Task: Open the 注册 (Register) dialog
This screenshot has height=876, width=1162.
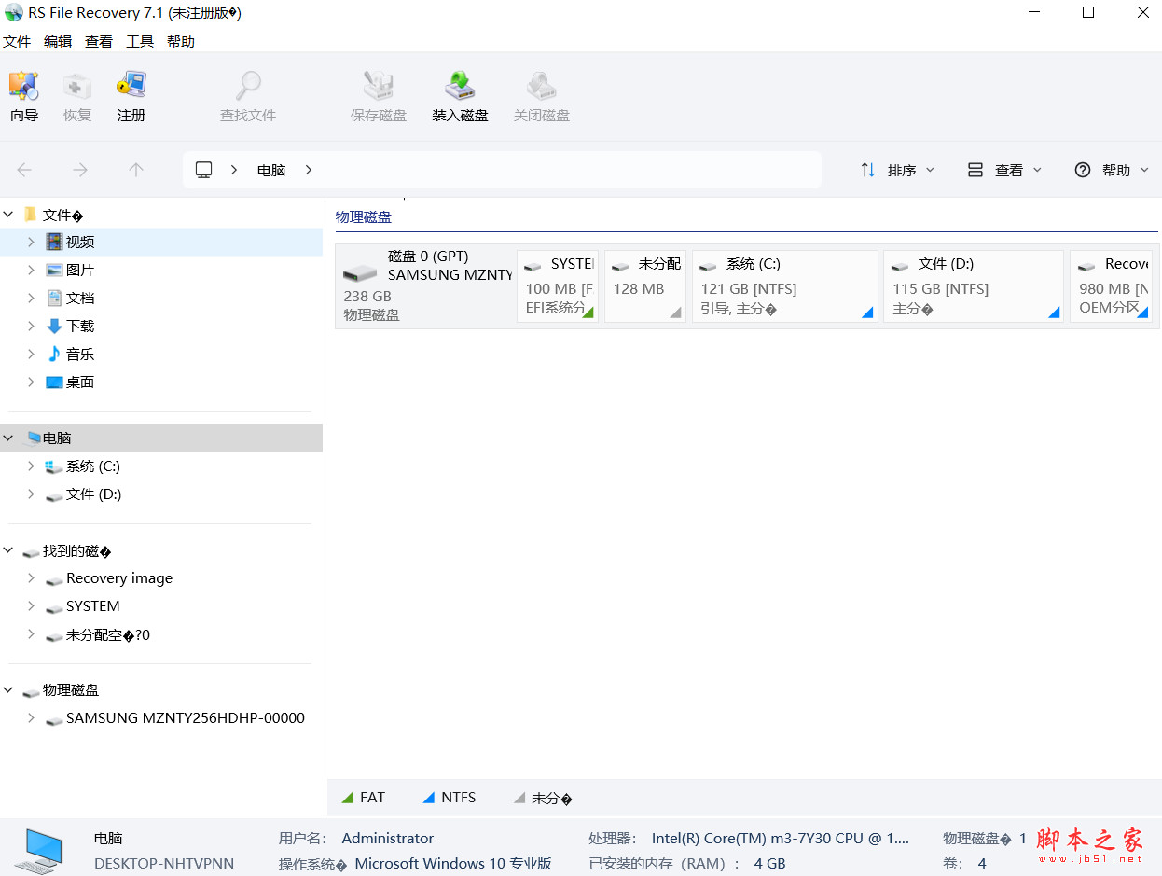Action: [x=131, y=96]
